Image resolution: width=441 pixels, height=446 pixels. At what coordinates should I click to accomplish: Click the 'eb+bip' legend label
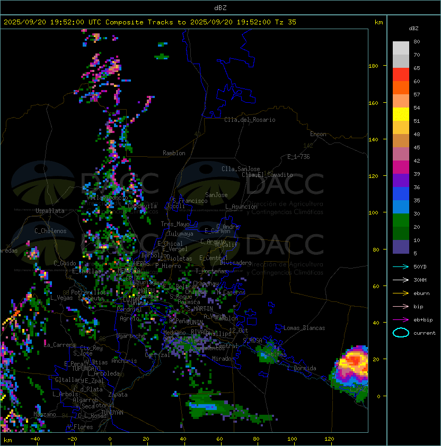coord(423,320)
